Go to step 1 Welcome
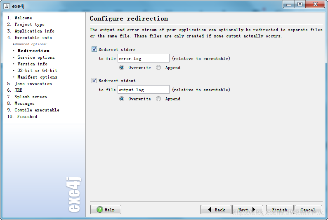The image size is (328, 220). [20, 18]
